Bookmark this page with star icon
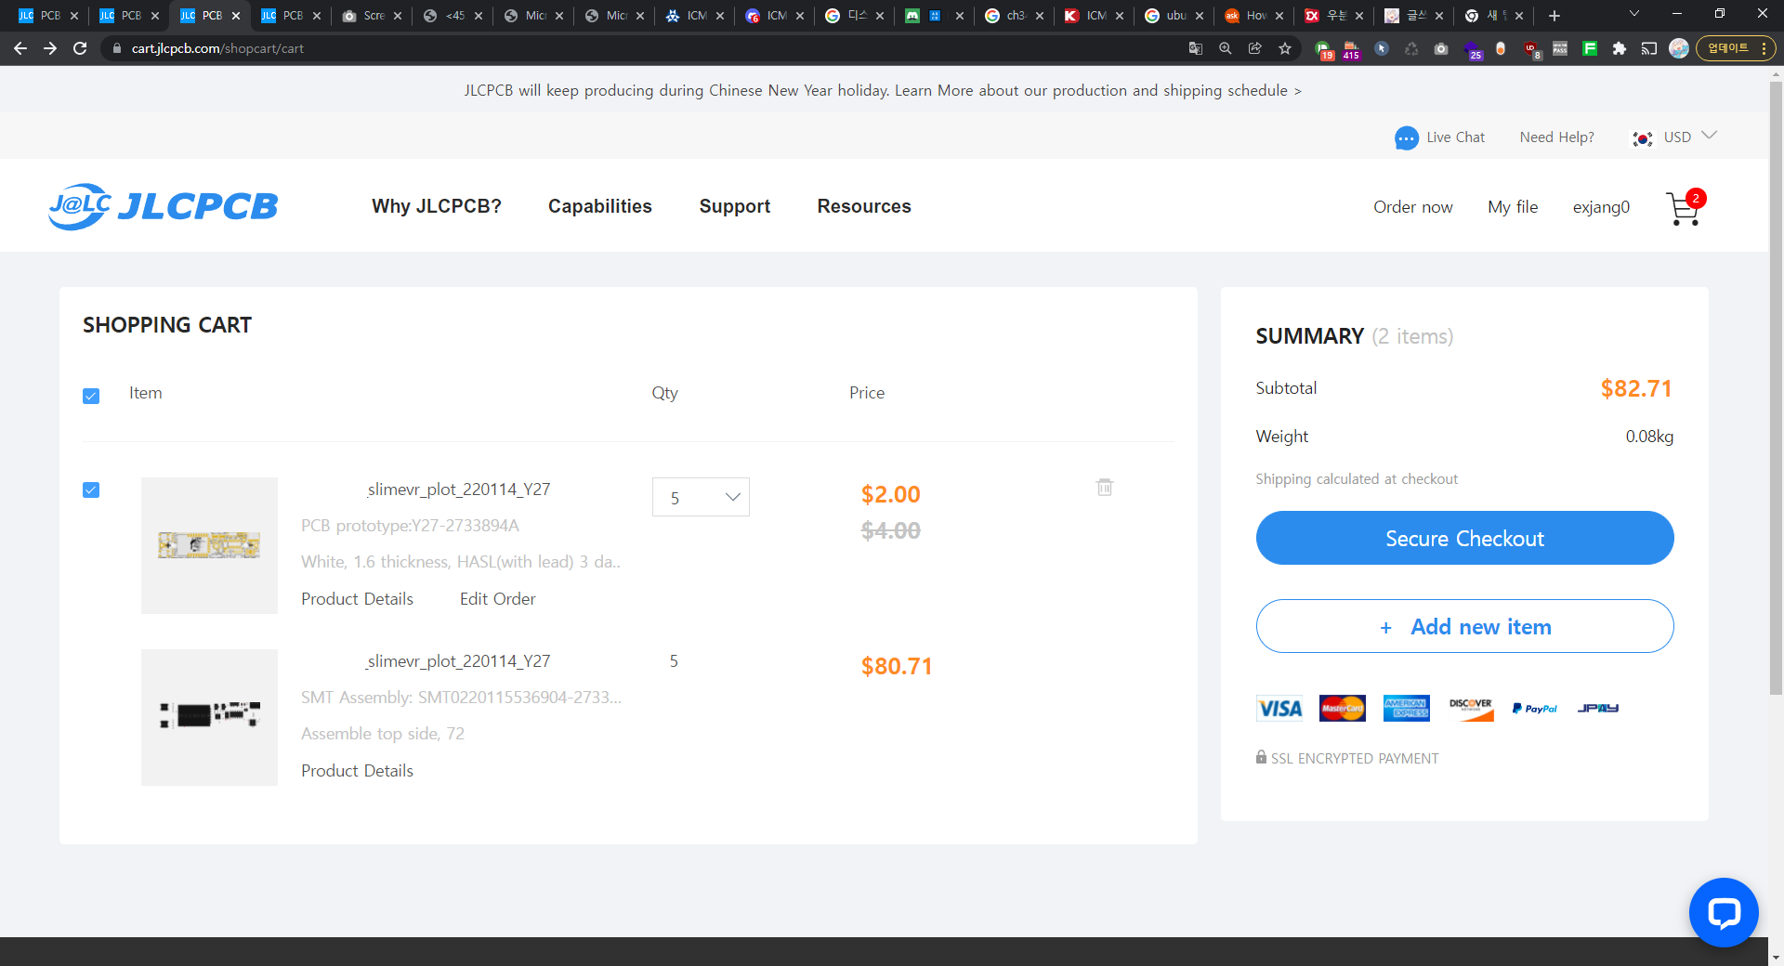Image resolution: width=1784 pixels, height=966 pixels. [1285, 48]
